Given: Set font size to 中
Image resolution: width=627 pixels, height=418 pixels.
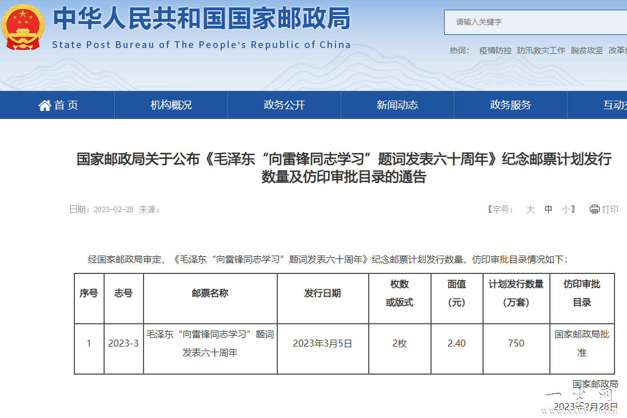Looking at the screenshot, I should click(x=548, y=210).
